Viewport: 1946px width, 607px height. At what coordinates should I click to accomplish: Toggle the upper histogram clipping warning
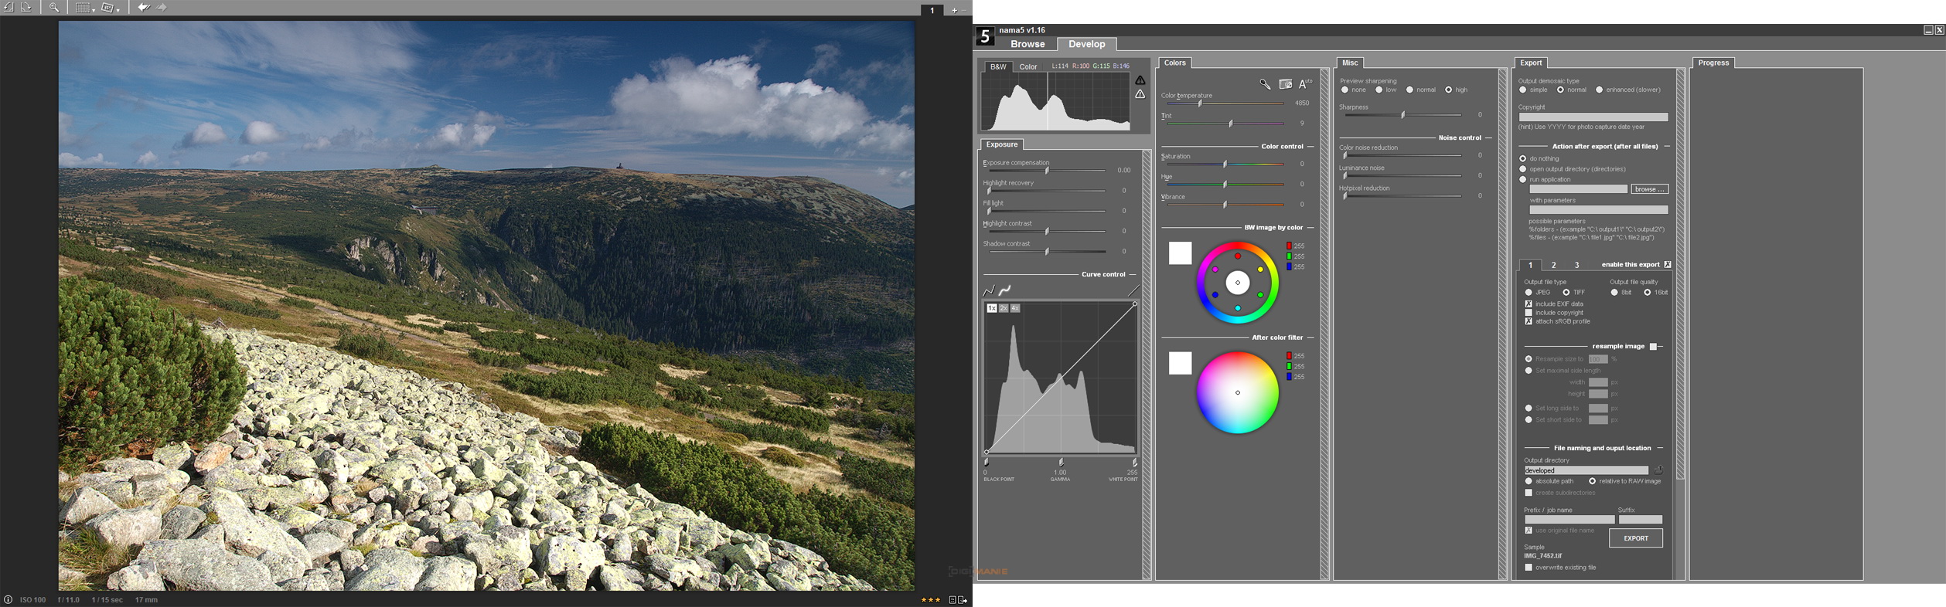[1140, 80]
